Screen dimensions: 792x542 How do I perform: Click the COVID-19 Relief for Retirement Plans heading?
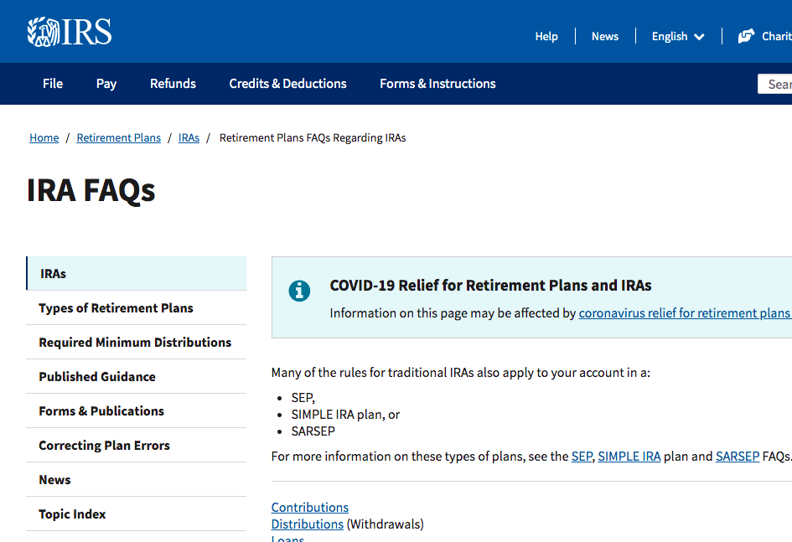pyautogui.click(x=490, y=286)
